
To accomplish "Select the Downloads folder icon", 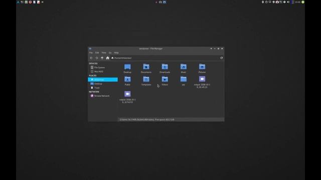I will coord(165,67).
